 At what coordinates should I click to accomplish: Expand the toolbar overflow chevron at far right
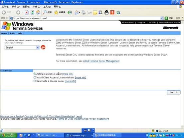[x=182, y=18]
